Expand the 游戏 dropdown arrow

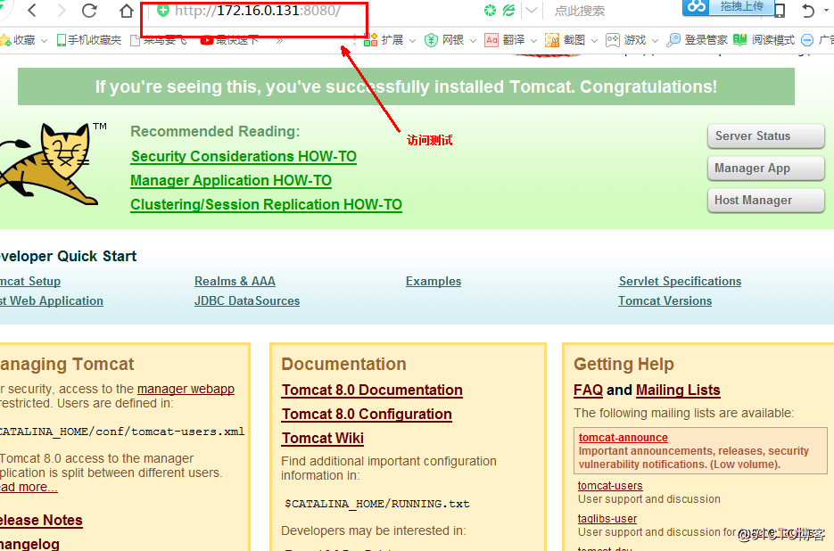pos(655,40)
